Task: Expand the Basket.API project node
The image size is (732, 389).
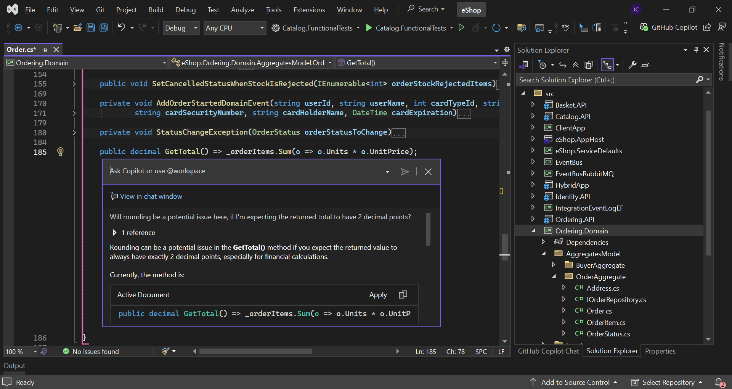Action: click(533, 104)
